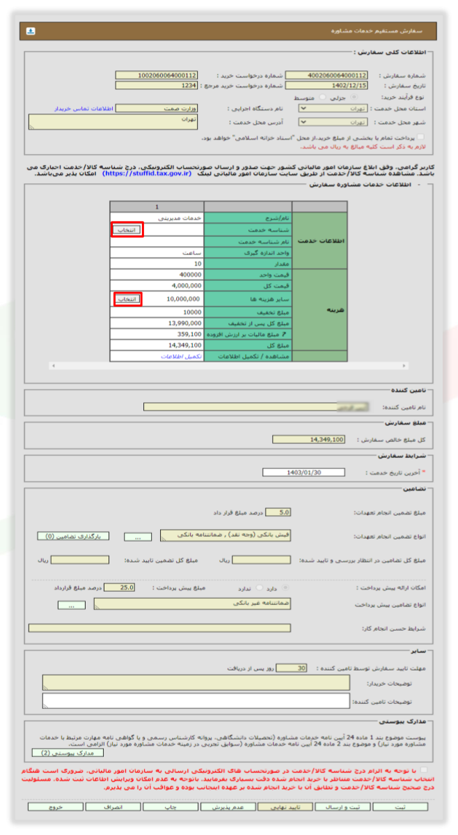The width and height of the screenshot is (458, 835).
Task: Click the مبلغ کل تضمین تایید شده field
Action: tap(80, 560)
